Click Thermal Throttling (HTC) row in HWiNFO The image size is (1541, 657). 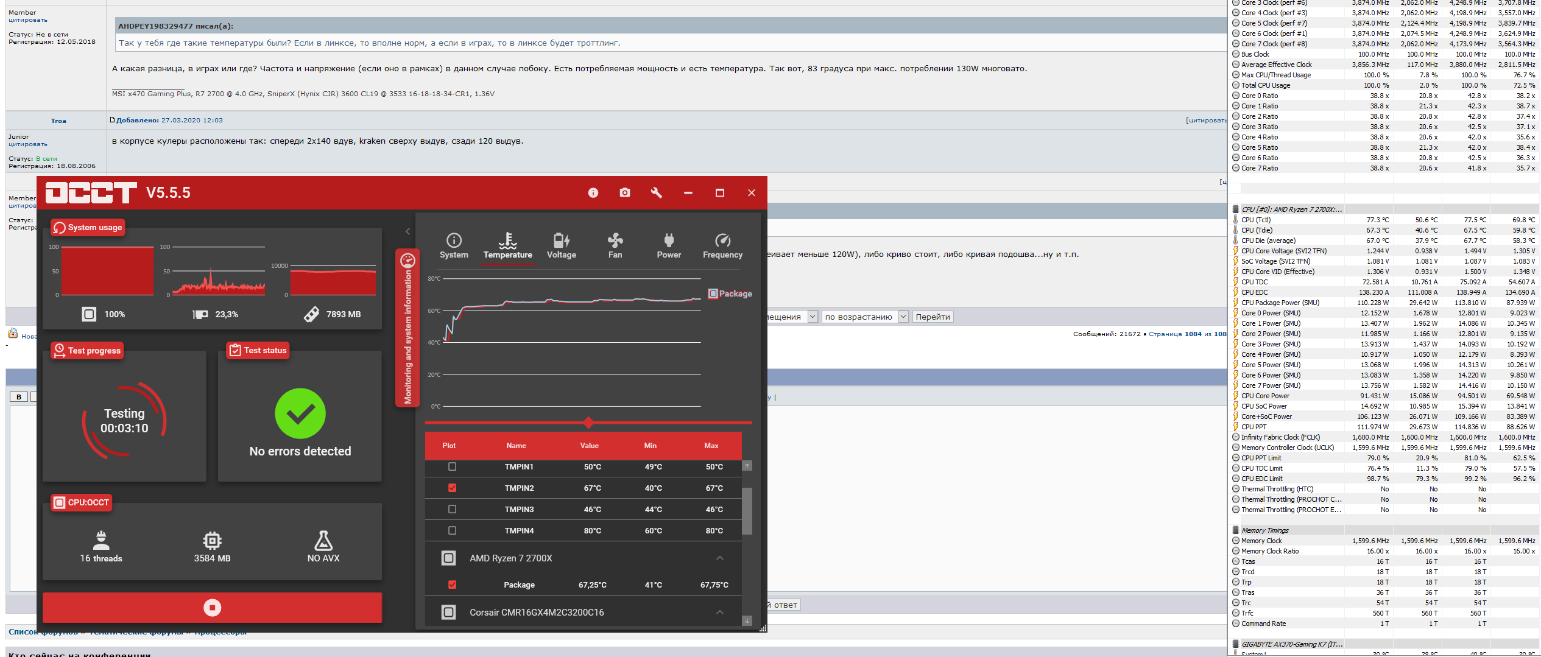1384,489
